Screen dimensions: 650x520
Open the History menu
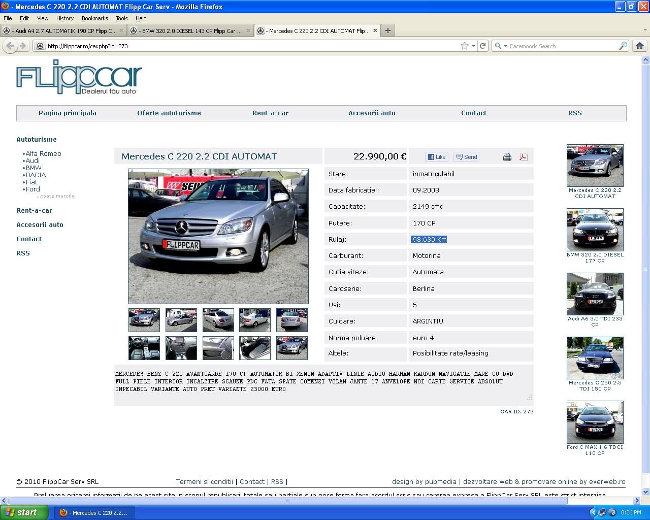pyautogui.click(x=65, y=18)
